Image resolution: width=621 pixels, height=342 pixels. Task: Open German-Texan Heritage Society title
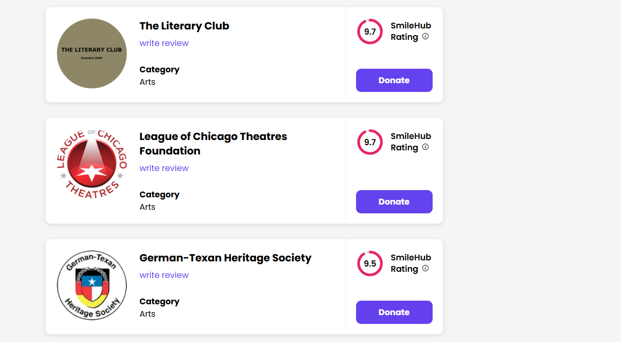(x=226, y=258)
